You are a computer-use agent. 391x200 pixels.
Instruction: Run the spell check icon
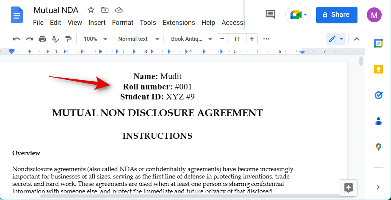[55, 39]
